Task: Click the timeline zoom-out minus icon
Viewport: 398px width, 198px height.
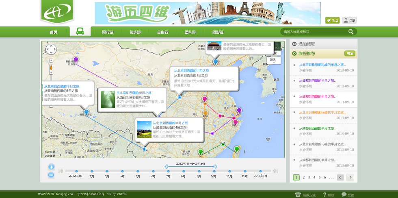Action: pos(51,175)
